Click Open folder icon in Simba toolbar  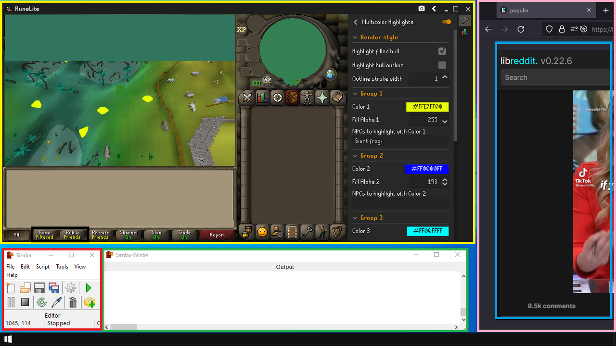point(25,288)
